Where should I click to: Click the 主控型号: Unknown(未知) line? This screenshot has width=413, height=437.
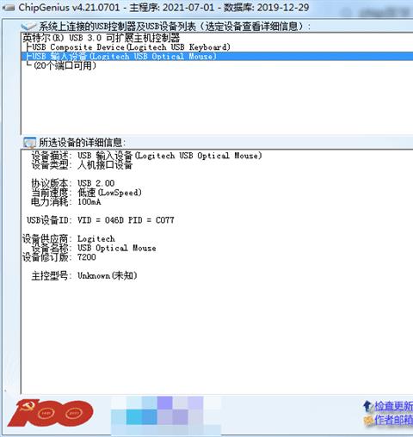tap(84, 275)
